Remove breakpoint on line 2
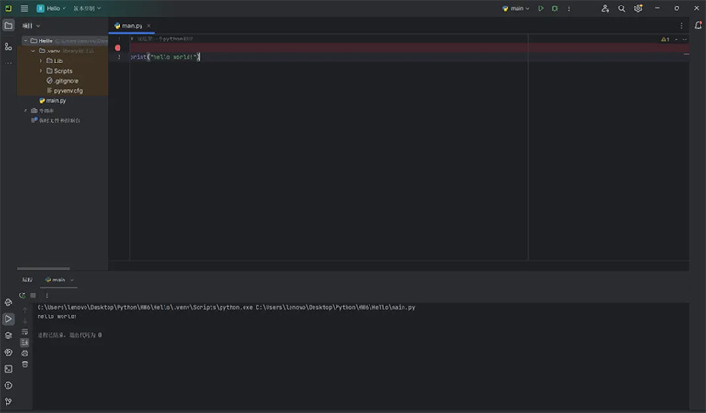The height and width of the screenshot is (413, 706). pyautogui.click(x=118, y=47)
